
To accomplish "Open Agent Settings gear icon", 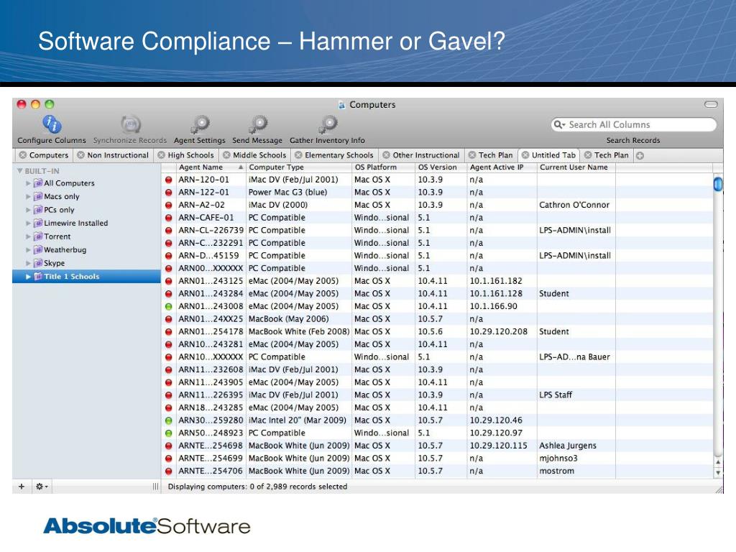I will [200, 124].
